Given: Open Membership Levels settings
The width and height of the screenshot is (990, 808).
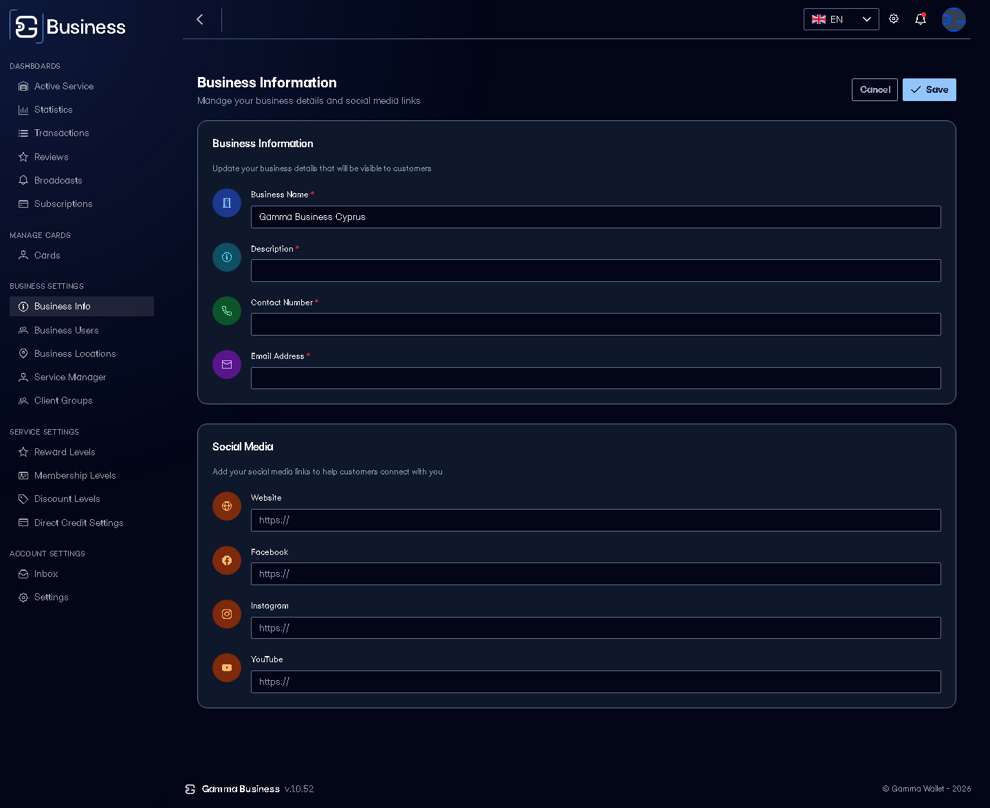Looking at the screenshot, I should click(x=82, y=475).
